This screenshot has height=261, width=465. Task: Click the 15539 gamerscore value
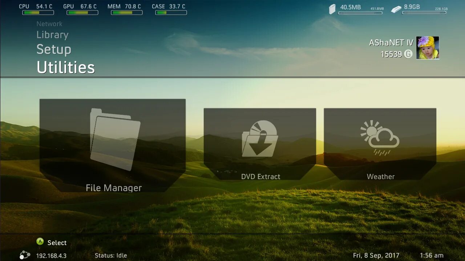pyautogui.click(x=391, y=54)
